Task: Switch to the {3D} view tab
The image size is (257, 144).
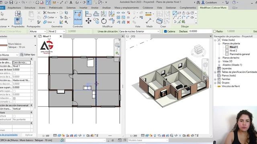Action: (x=133, y=36)
